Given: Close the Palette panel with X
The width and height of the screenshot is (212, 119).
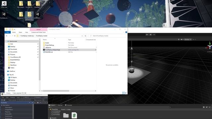Looking at the screenshot, I should pyautogui.click(x=32, y=102).
